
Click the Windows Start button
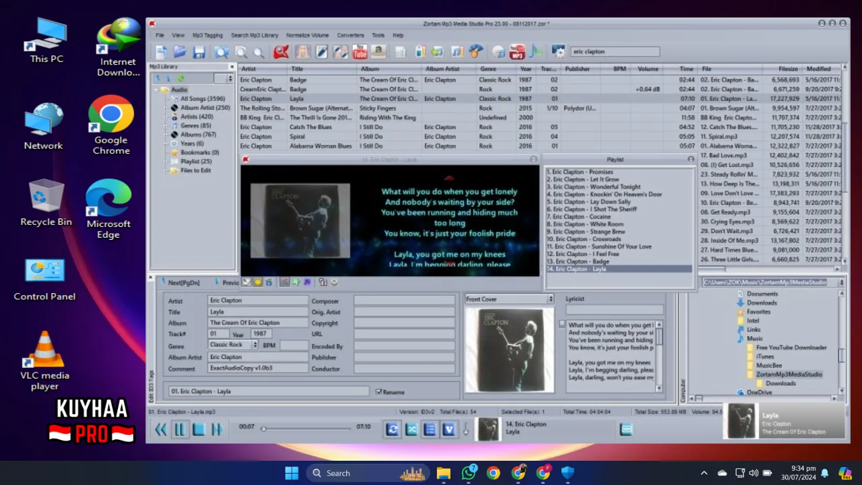292,473
